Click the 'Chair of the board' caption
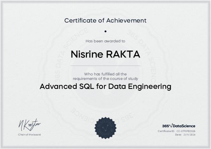 pos(30,135)
